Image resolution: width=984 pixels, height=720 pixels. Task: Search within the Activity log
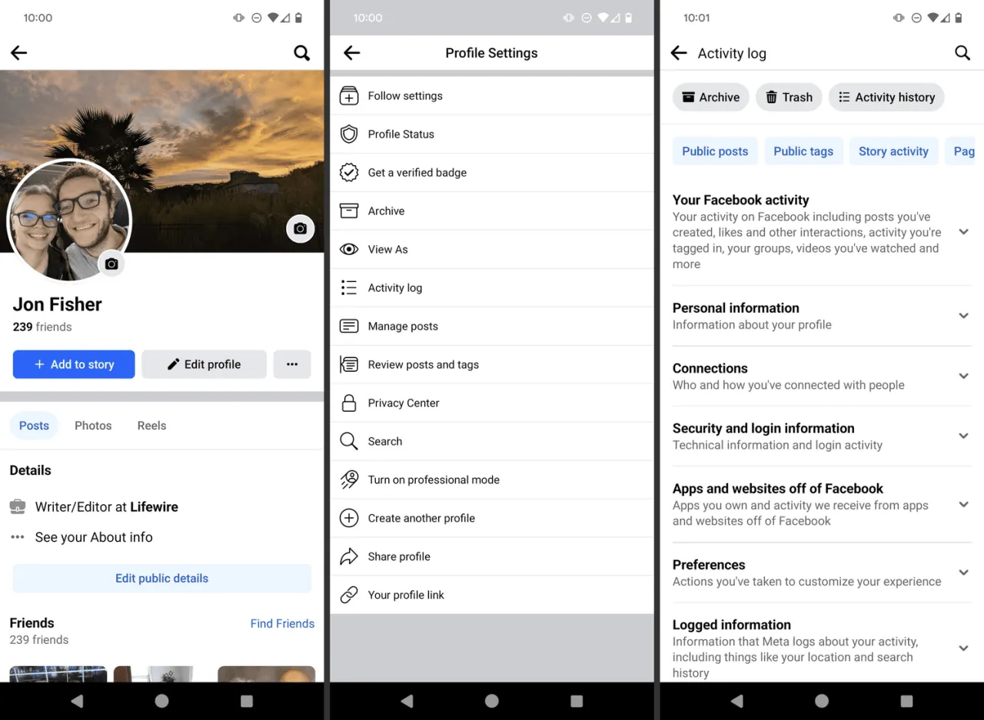(962, 53)
